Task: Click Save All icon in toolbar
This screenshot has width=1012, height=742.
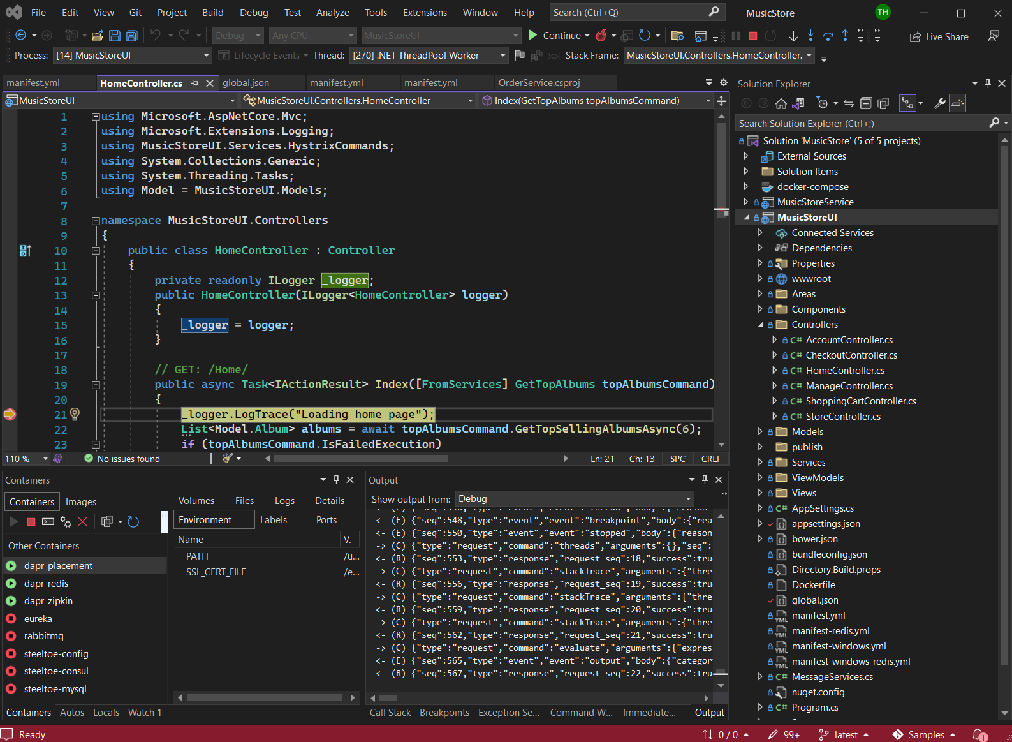Action: (132, 36)
